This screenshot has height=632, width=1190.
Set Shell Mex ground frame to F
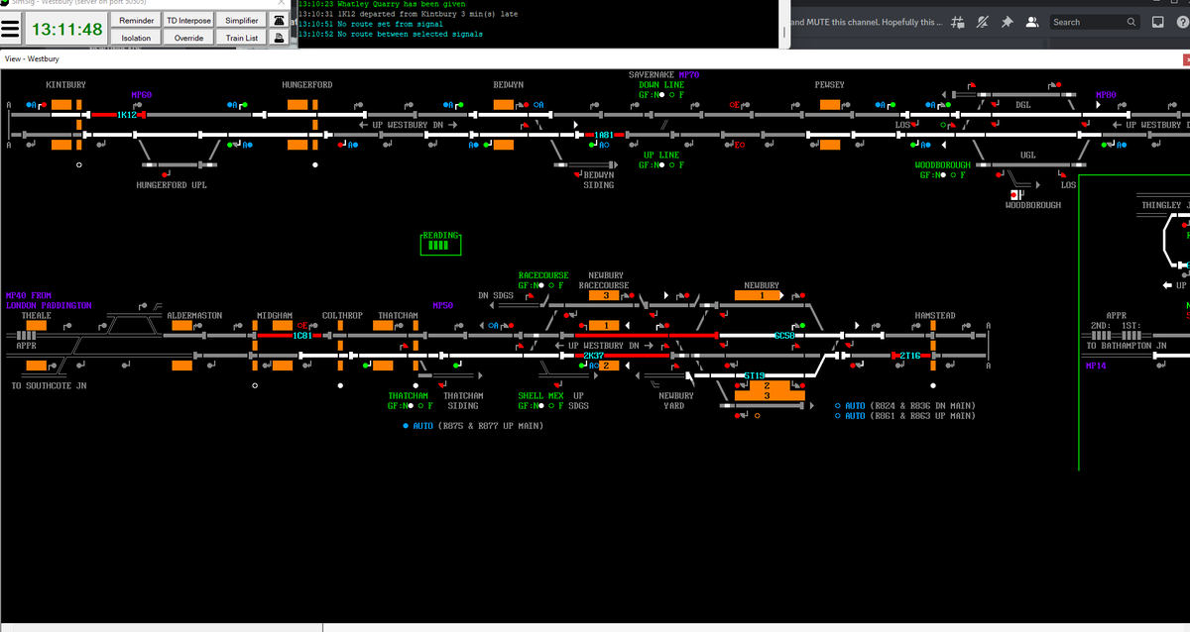click(x=550, y=405)
